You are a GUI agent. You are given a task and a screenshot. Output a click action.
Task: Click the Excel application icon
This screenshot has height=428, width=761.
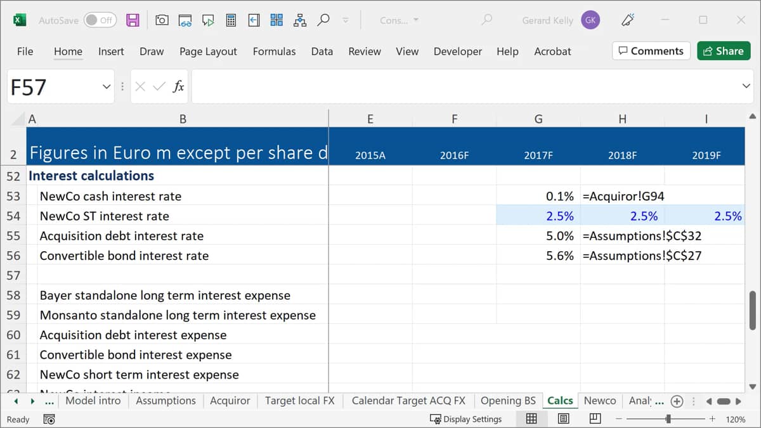coord(20,20)
